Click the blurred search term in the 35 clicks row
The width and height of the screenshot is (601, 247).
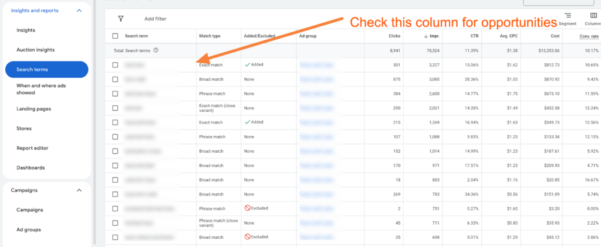(149, 237)
